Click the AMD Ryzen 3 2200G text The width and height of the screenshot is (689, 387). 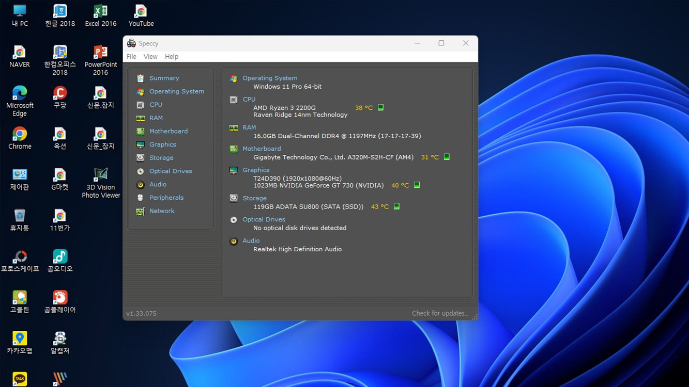click(284, 108)
